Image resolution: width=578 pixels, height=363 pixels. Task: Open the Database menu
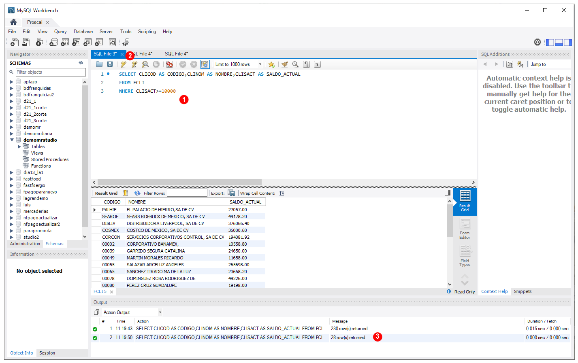coord(83,32)
